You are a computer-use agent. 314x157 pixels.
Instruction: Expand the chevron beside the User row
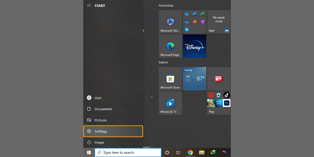[152, 97]
